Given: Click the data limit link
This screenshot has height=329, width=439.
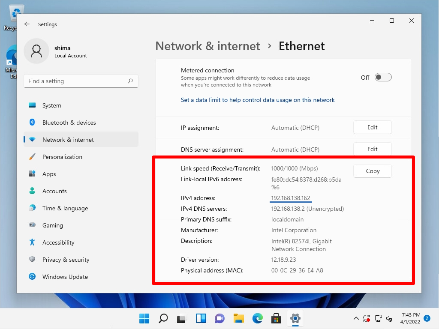Looking at the screenshot, I should 258,100.
